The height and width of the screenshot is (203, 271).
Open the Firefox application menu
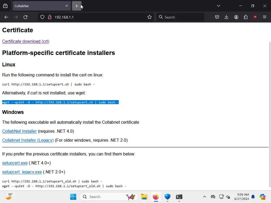[264, 17]
